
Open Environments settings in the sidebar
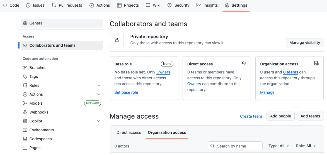(62, 130)
